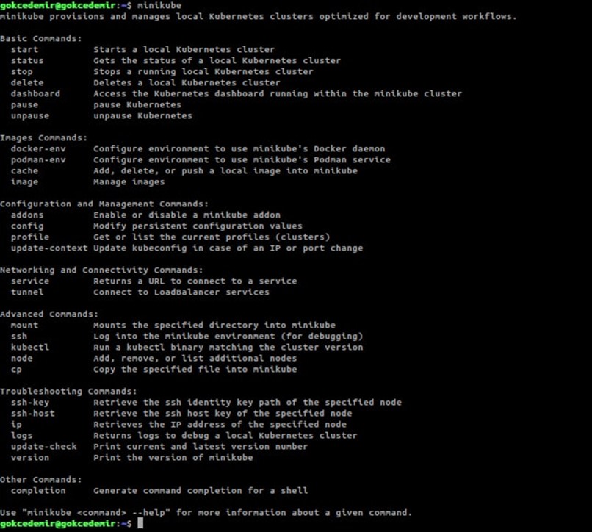Viewport: 592px width, 532px height.
Task: Click the 'docker-env' command text
Action: (x=38, y=149)
